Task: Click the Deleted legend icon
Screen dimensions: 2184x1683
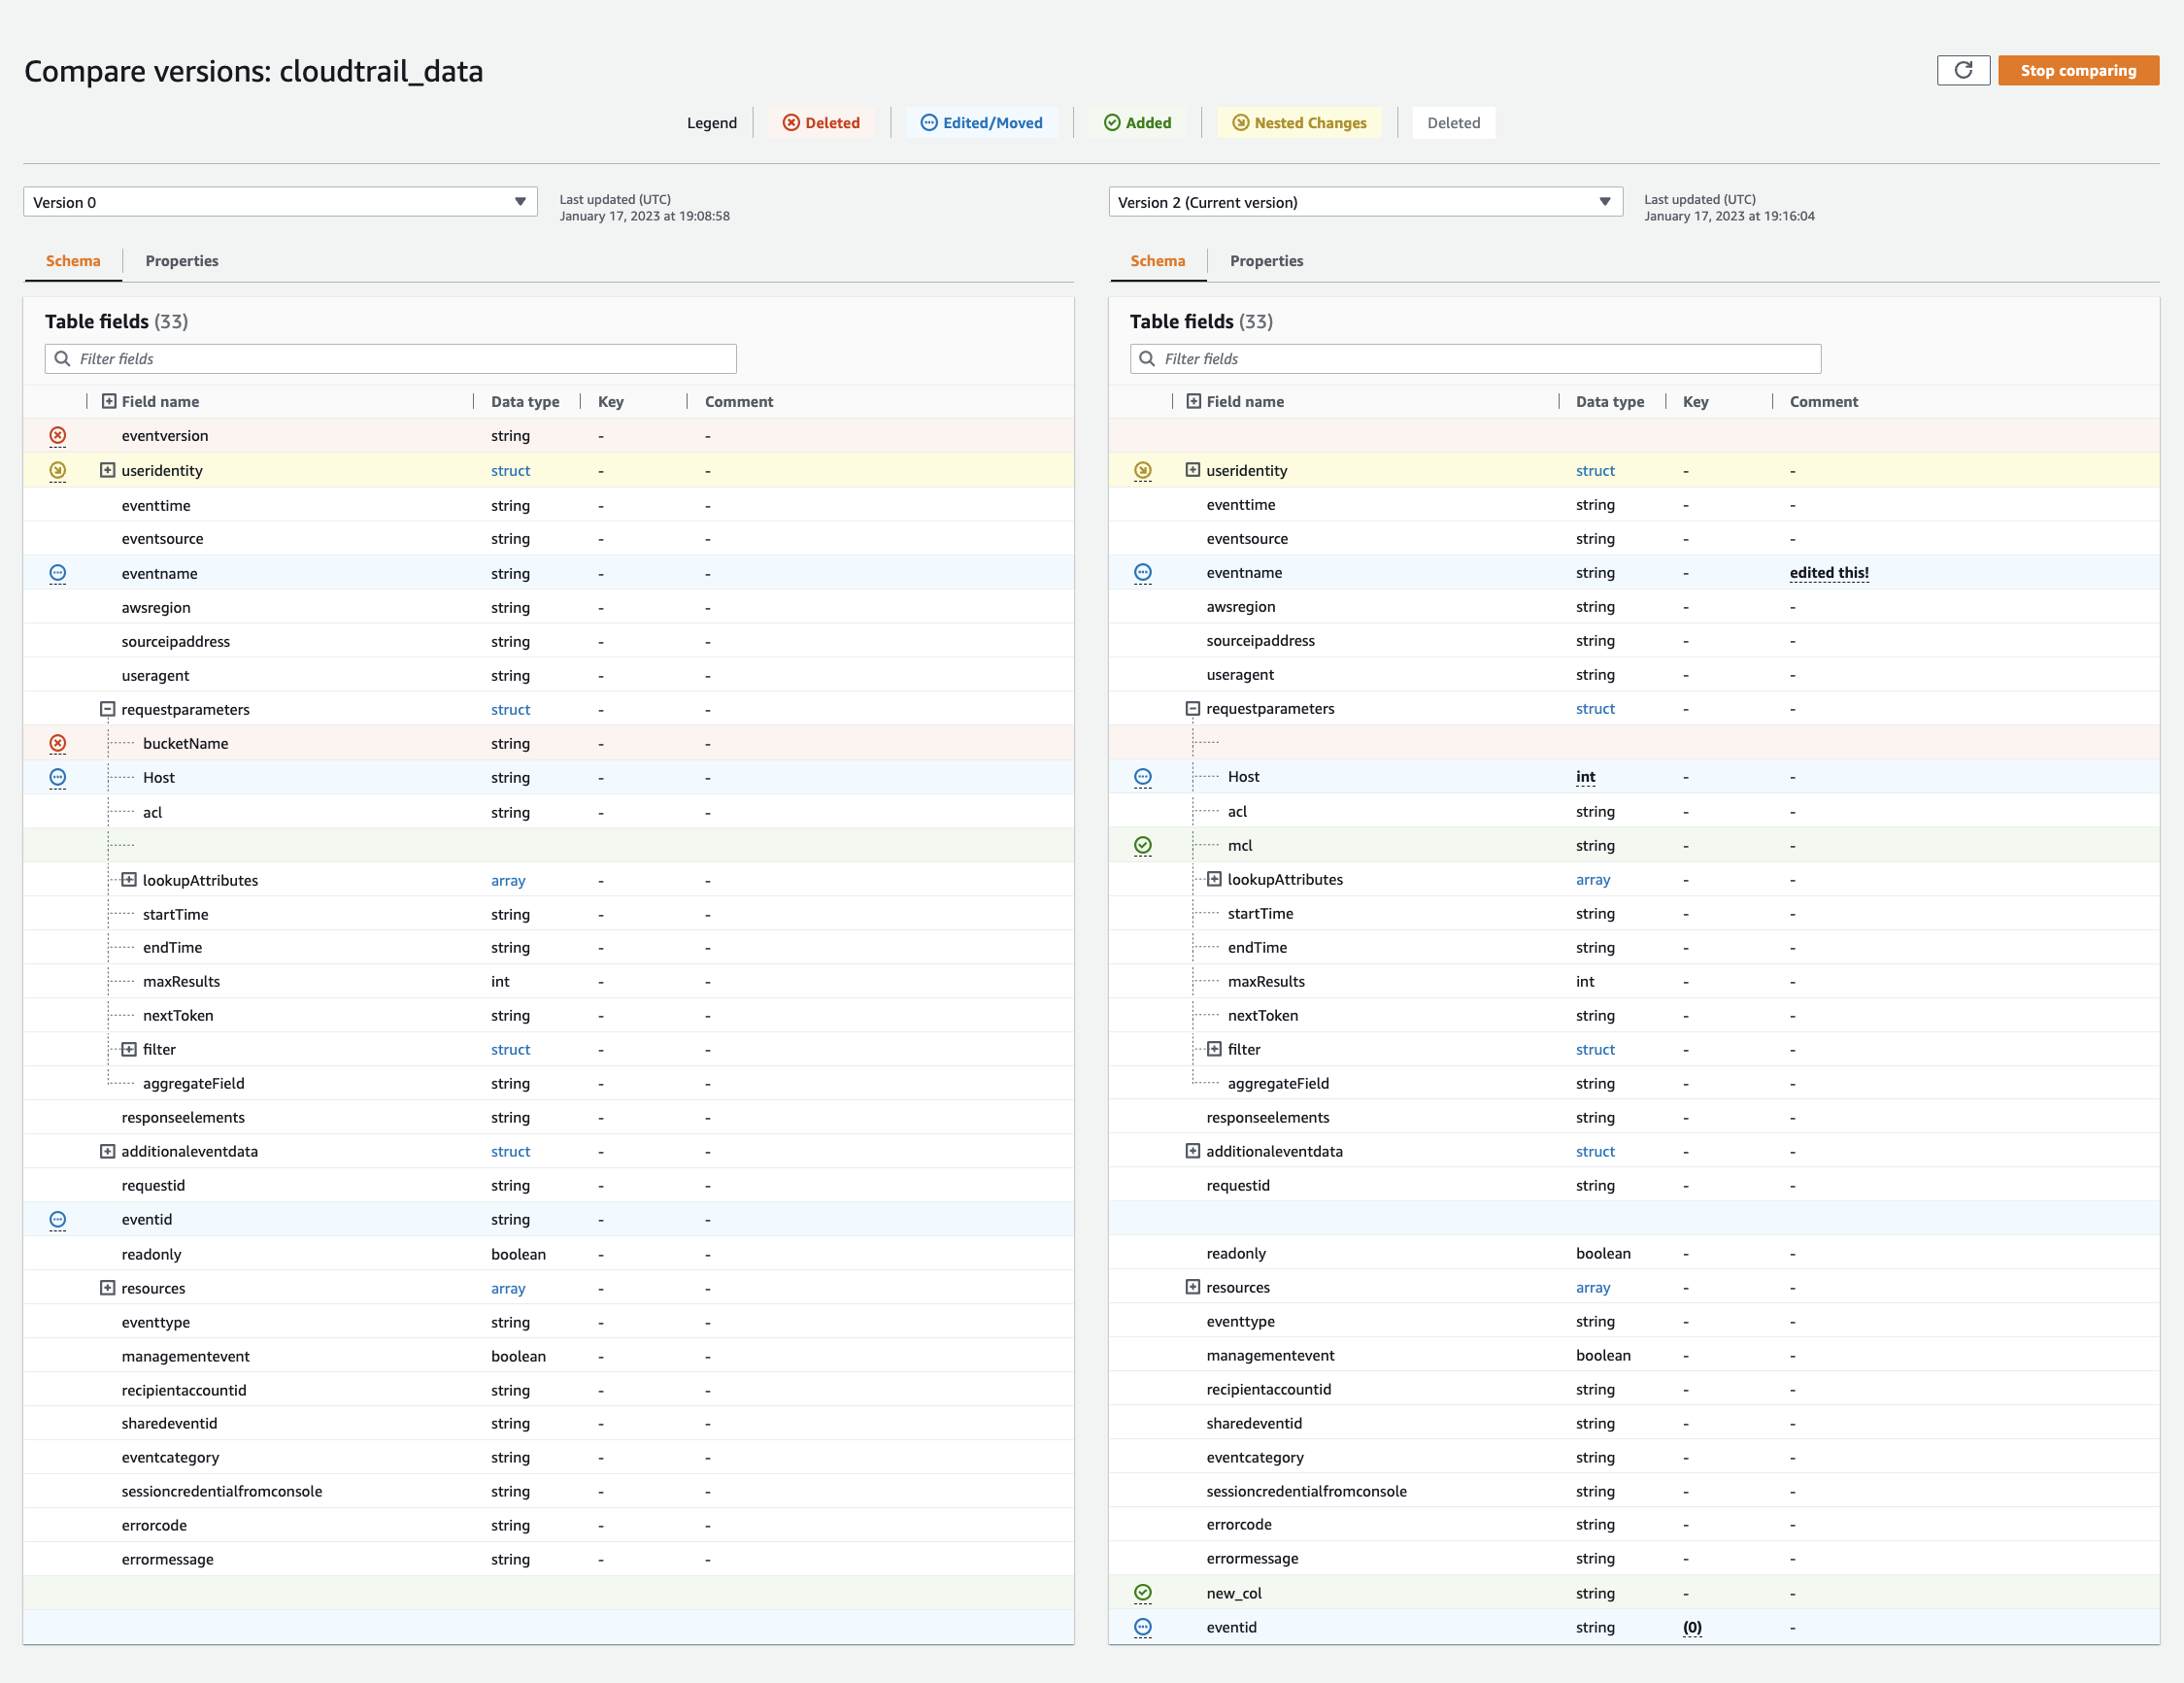Action: [791, 122]
